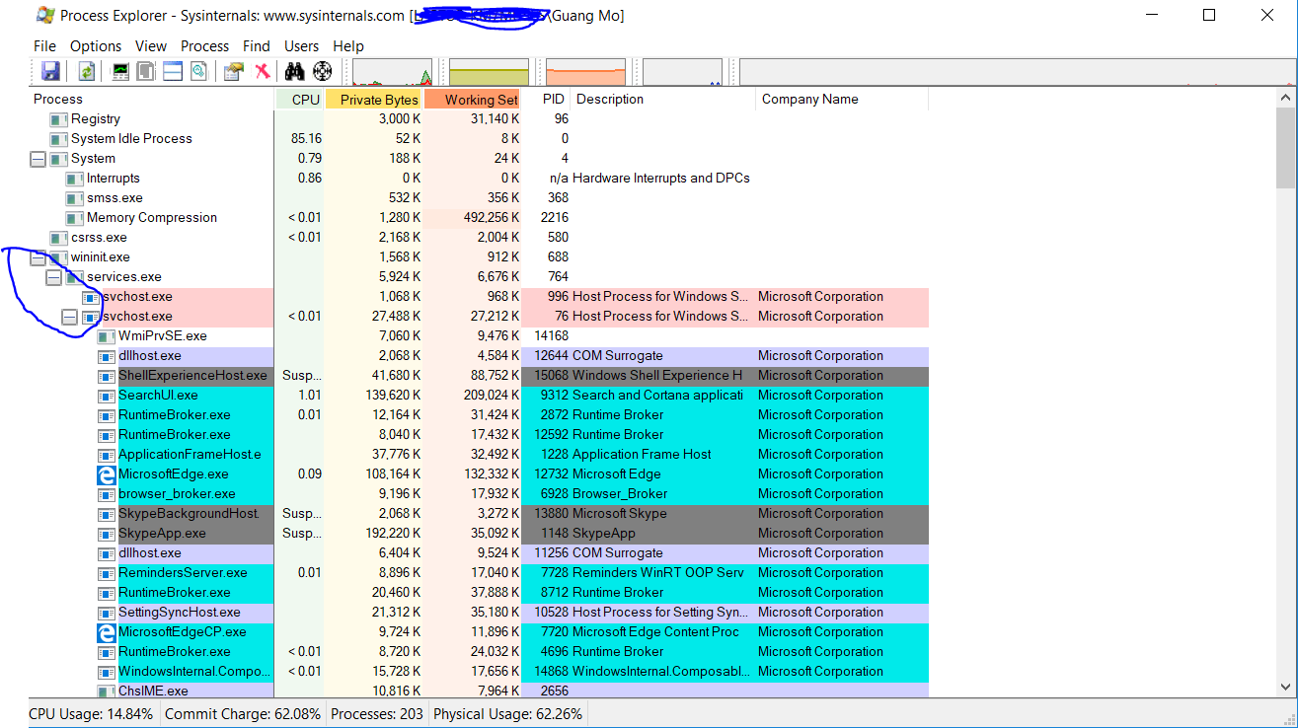Open the Options menu

pos(96,46)
